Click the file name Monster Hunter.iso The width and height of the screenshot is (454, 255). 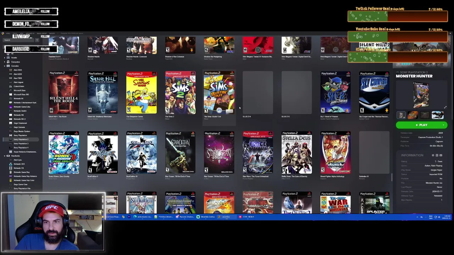coord(434,183)
